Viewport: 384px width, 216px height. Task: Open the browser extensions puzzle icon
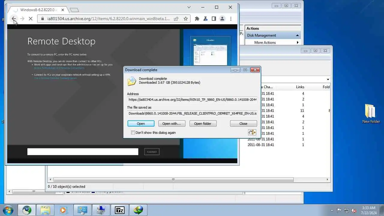(197, 19)
